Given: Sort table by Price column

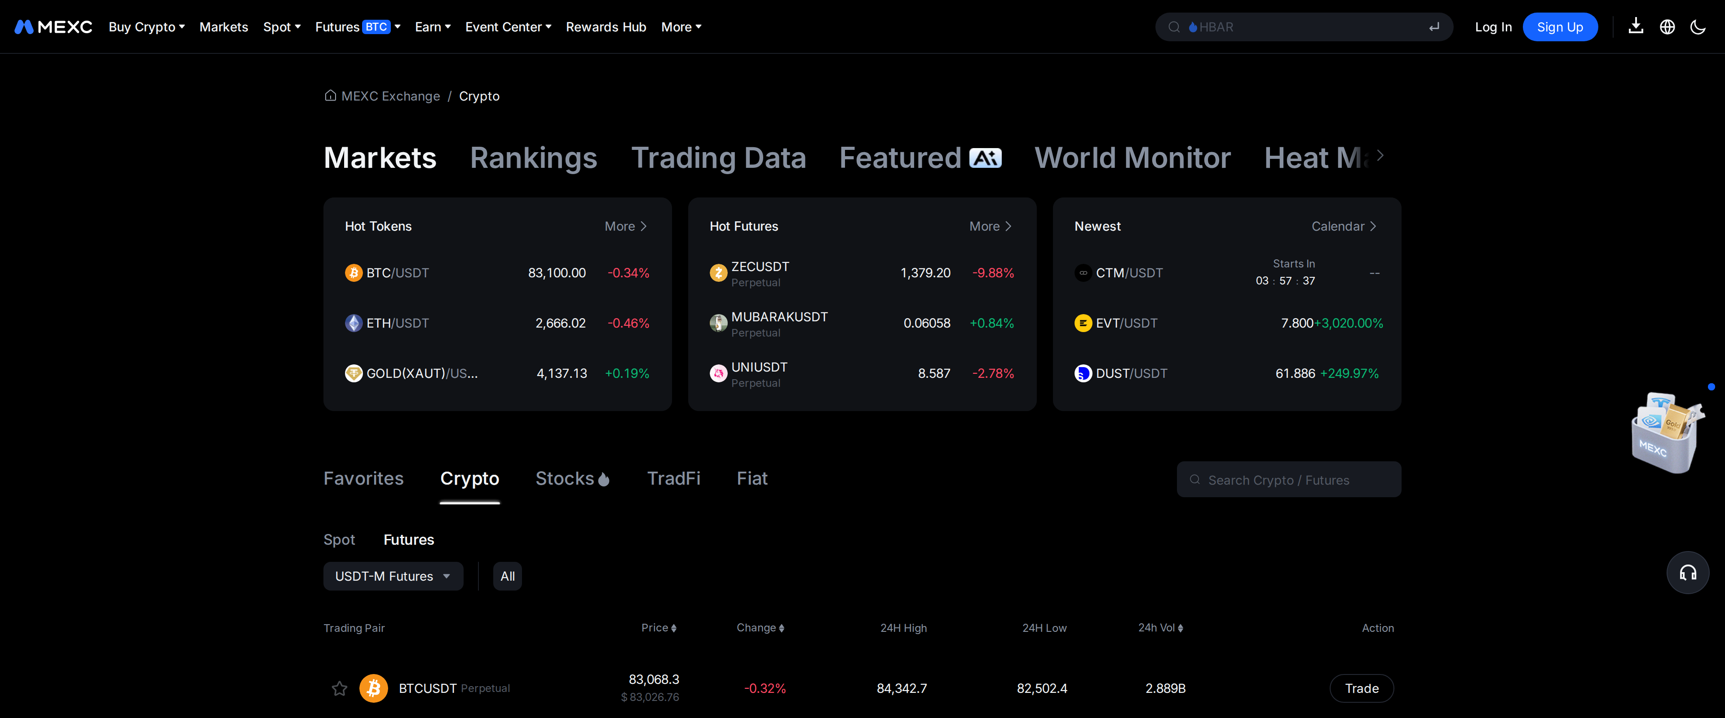Looking at the screenshot, I should [659, 628].
